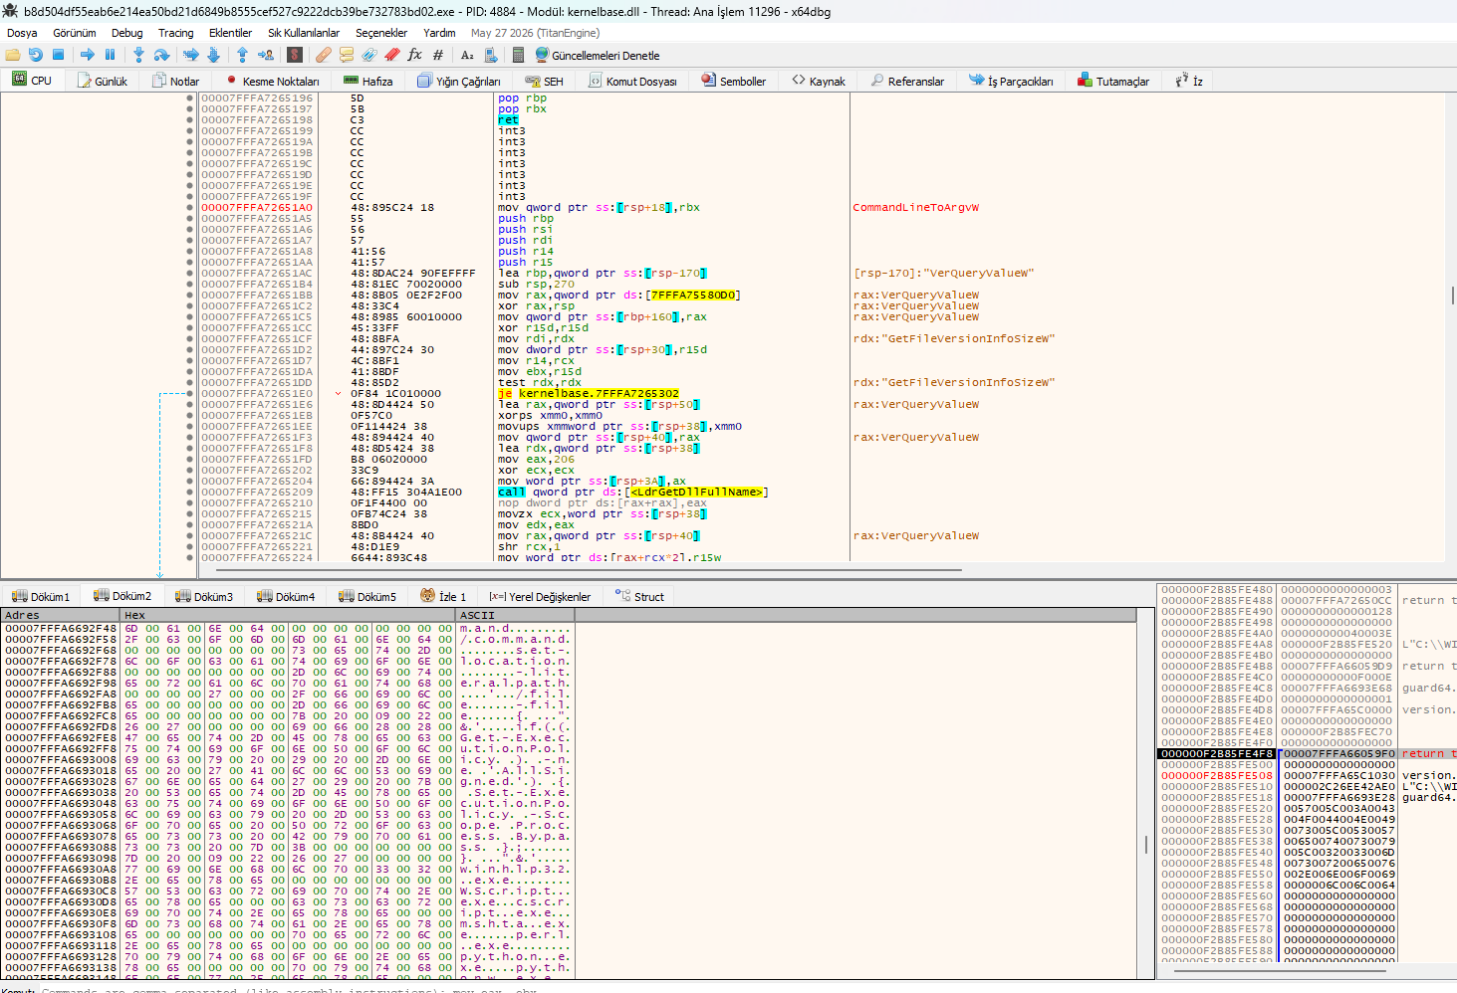This screenshot has height=993, width=1457.
Task: Switch to the Hafıza tab
Action: tap(367, 81)
